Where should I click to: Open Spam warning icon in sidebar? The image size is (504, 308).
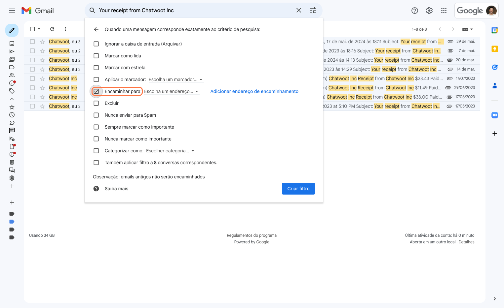(x=12, y=154)
